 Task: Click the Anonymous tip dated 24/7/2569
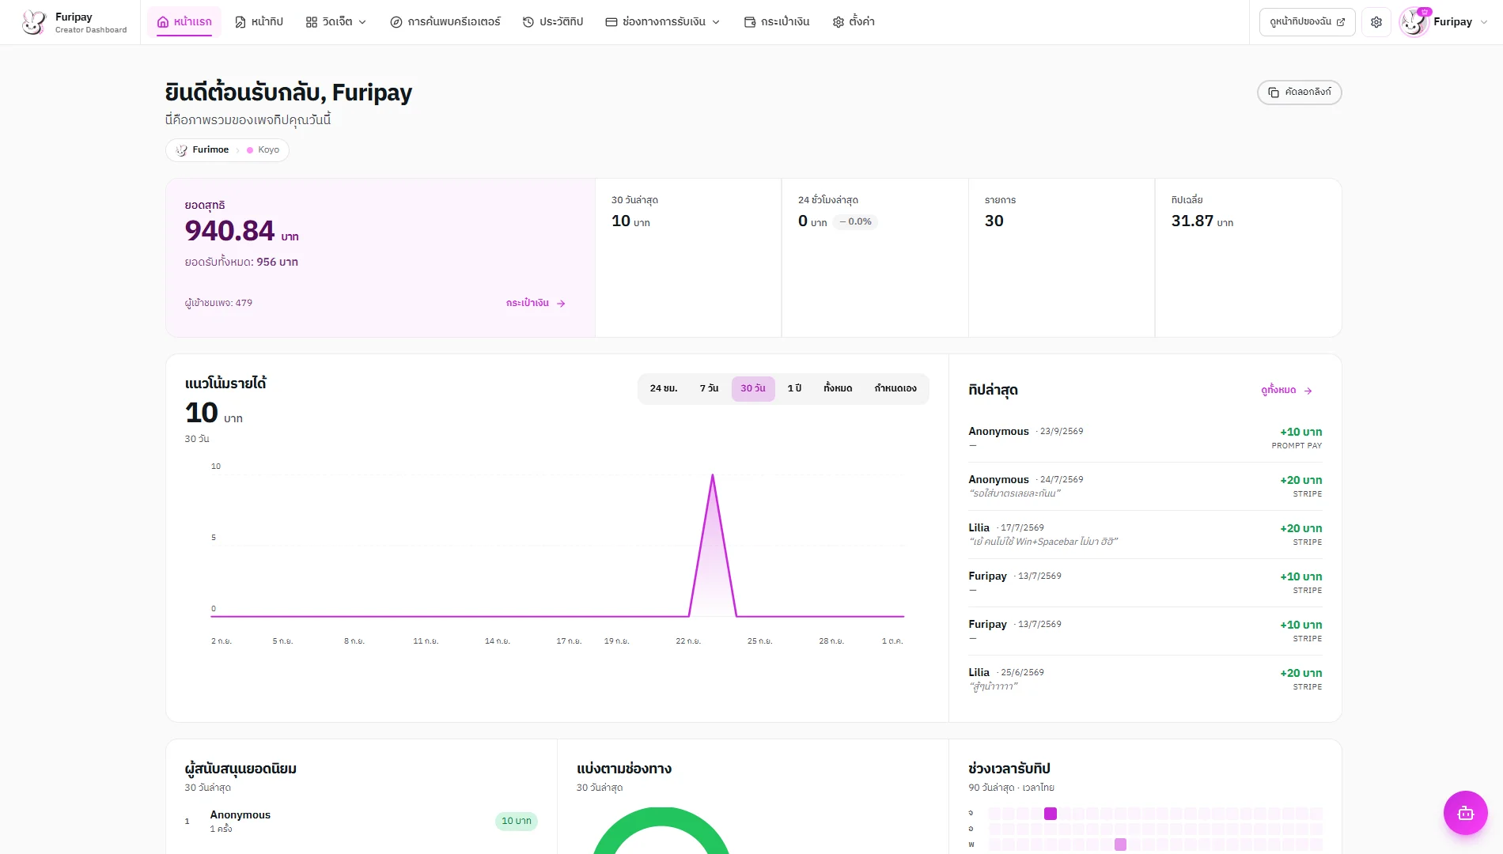1145,486
